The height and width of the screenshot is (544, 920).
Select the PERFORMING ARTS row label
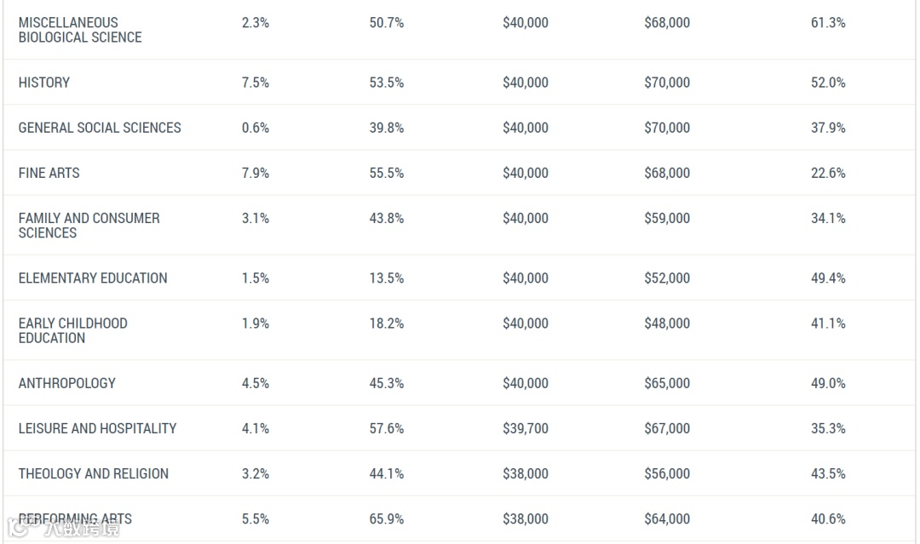[x=75, y=518]
